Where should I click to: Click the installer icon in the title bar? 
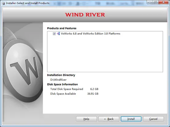(x=3, y=3)
